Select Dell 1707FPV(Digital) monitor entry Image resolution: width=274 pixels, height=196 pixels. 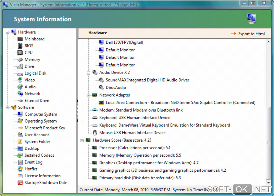pyautogui.click(x=124, y=42)
